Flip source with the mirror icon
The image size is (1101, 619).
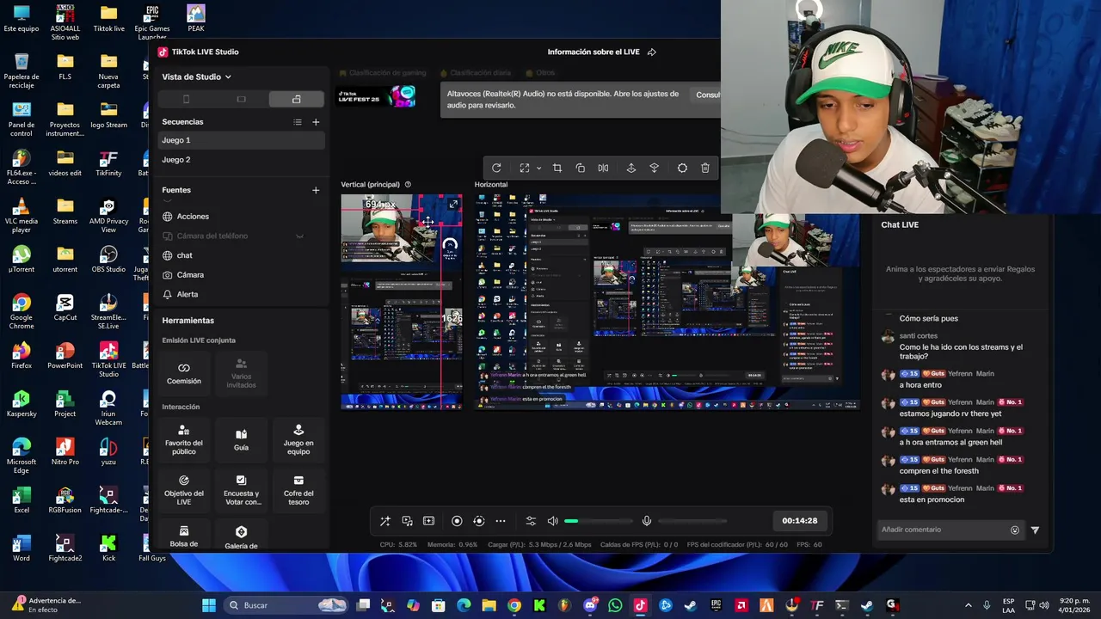[603, 169]
